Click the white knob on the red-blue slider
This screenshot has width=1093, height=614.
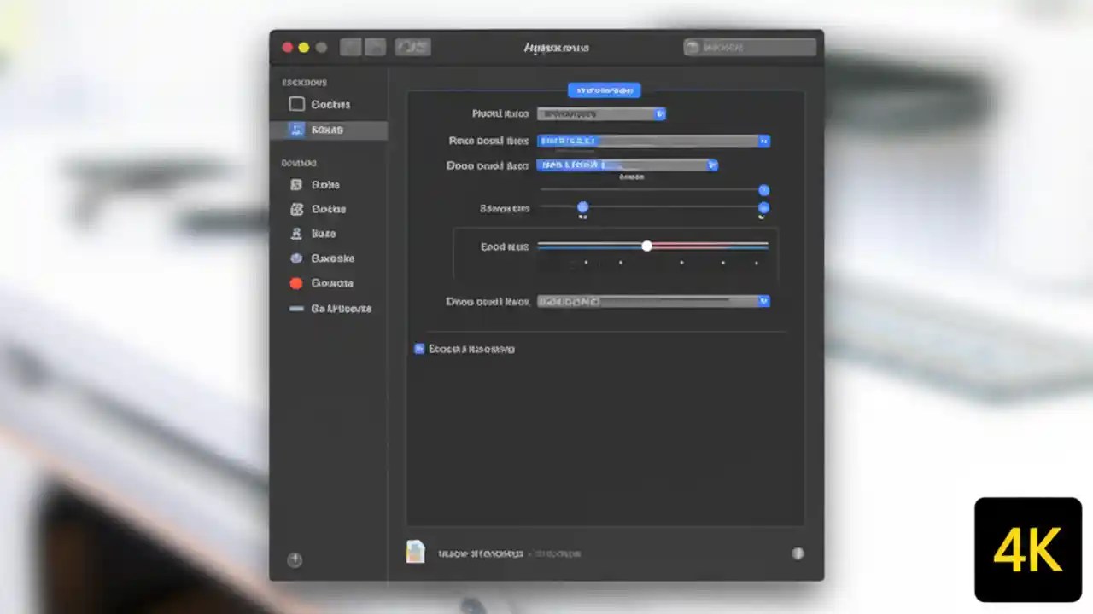click(x=646, y=246)
